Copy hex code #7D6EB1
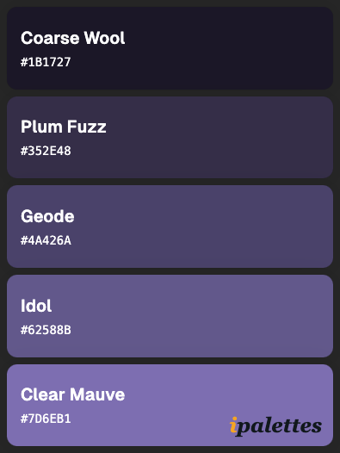 [x=46, y=419]
